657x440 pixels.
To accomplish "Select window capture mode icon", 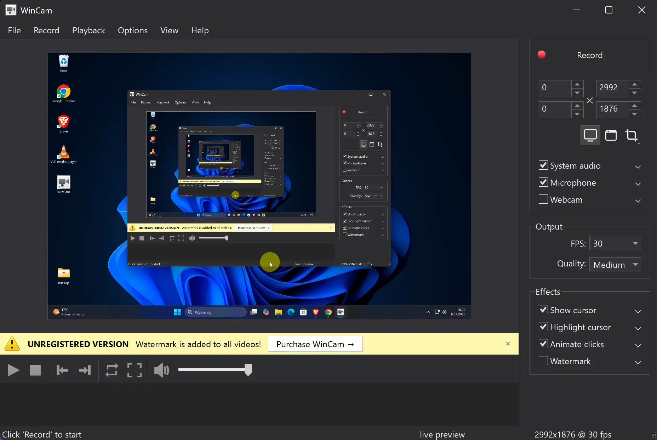I will pyautogui.click(x=611, y=135).
